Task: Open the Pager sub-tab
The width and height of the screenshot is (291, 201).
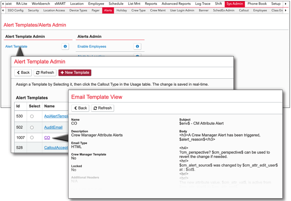Action: click(x=96, y=10)
